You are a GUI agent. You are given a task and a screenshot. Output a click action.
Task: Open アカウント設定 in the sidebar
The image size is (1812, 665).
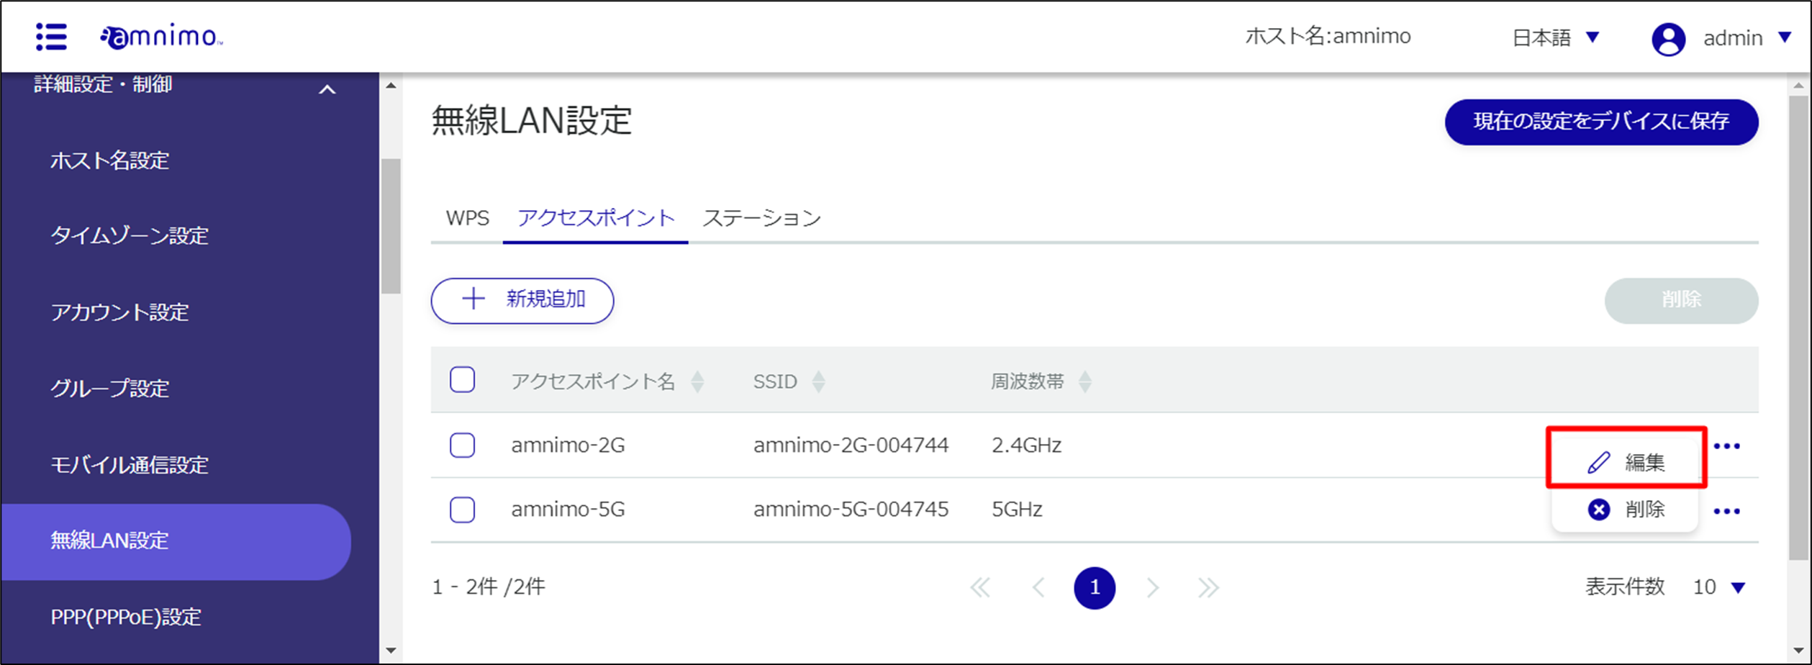(119, 312)
